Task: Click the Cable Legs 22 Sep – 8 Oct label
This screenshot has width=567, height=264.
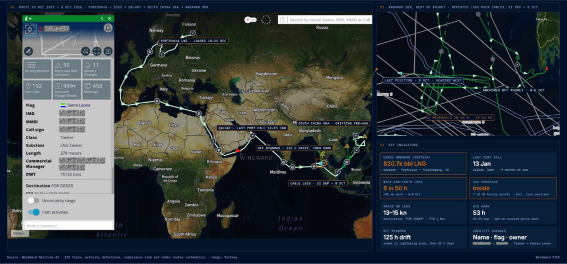Action: coord(318,183)
